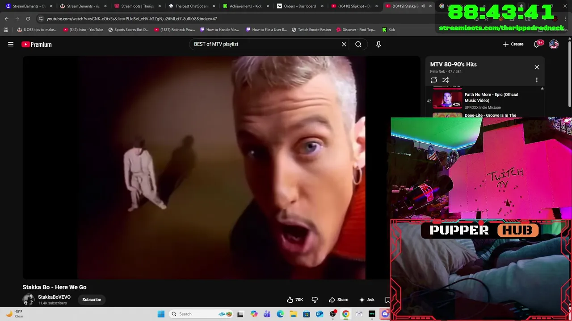Start voice search with the microphone

(379, 44)
